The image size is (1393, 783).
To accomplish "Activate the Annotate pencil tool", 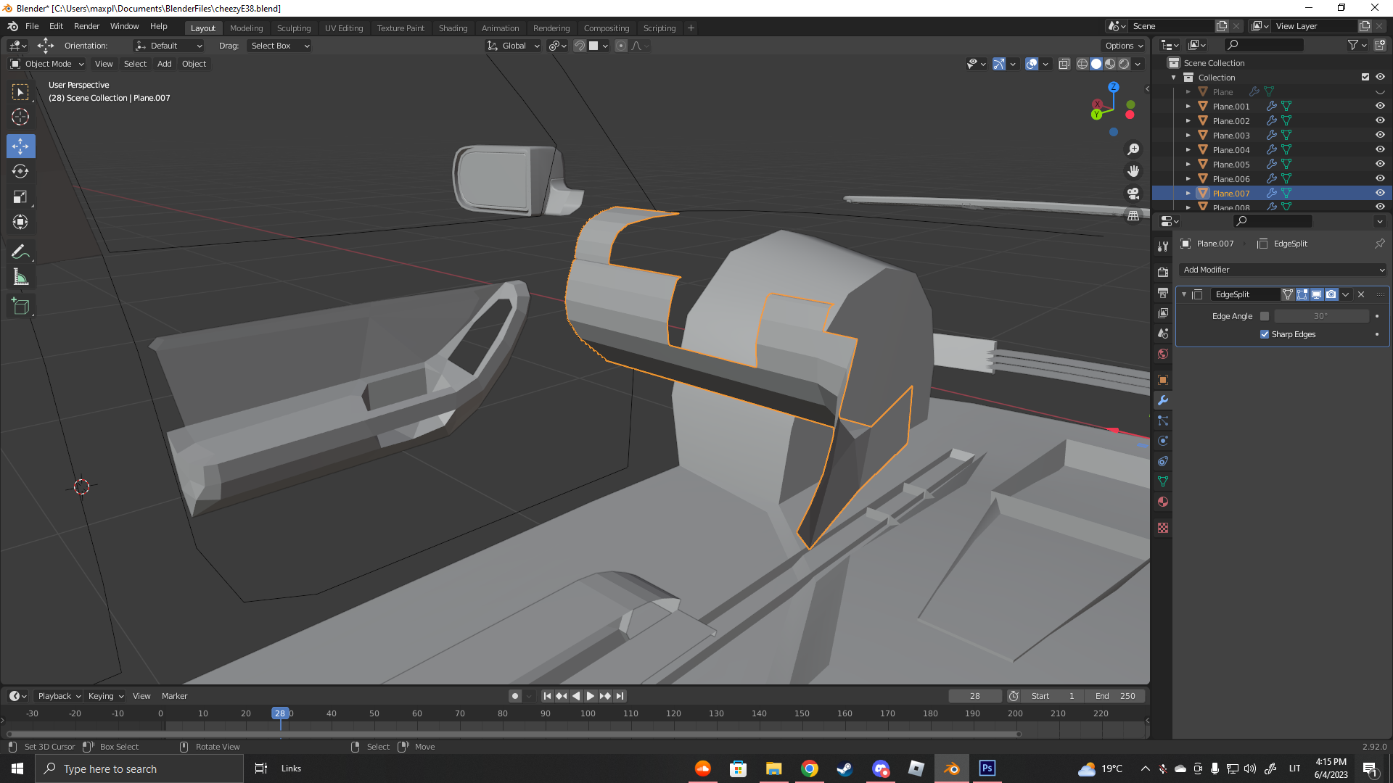I will coord(20,252).
